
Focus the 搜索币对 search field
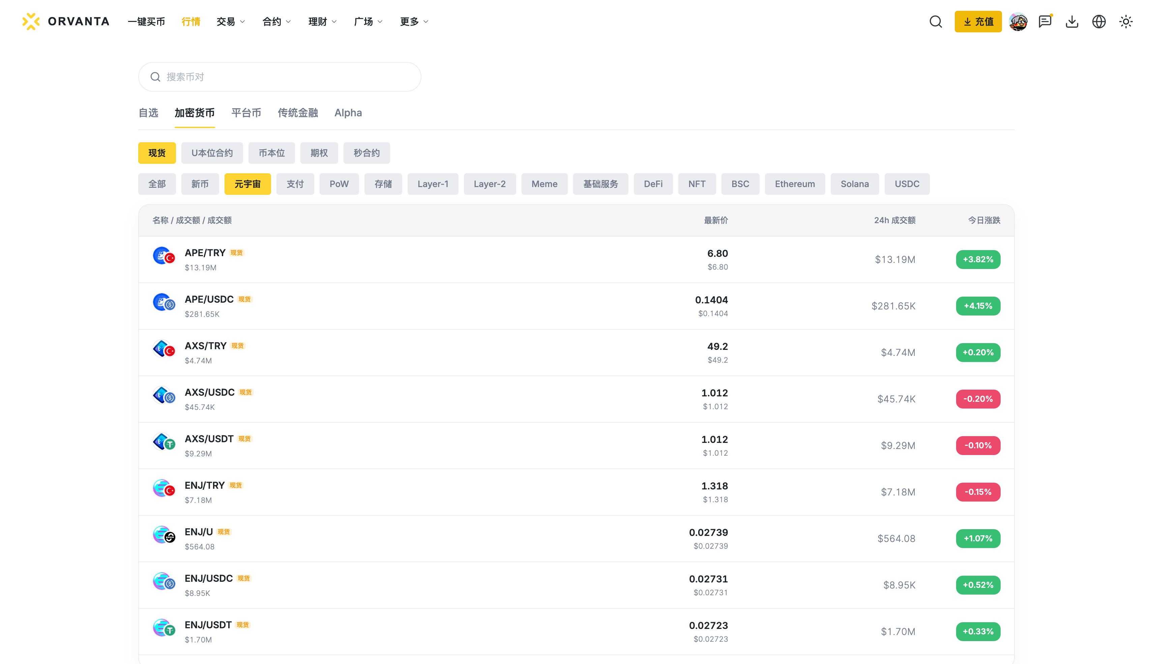tap(279, 77)
